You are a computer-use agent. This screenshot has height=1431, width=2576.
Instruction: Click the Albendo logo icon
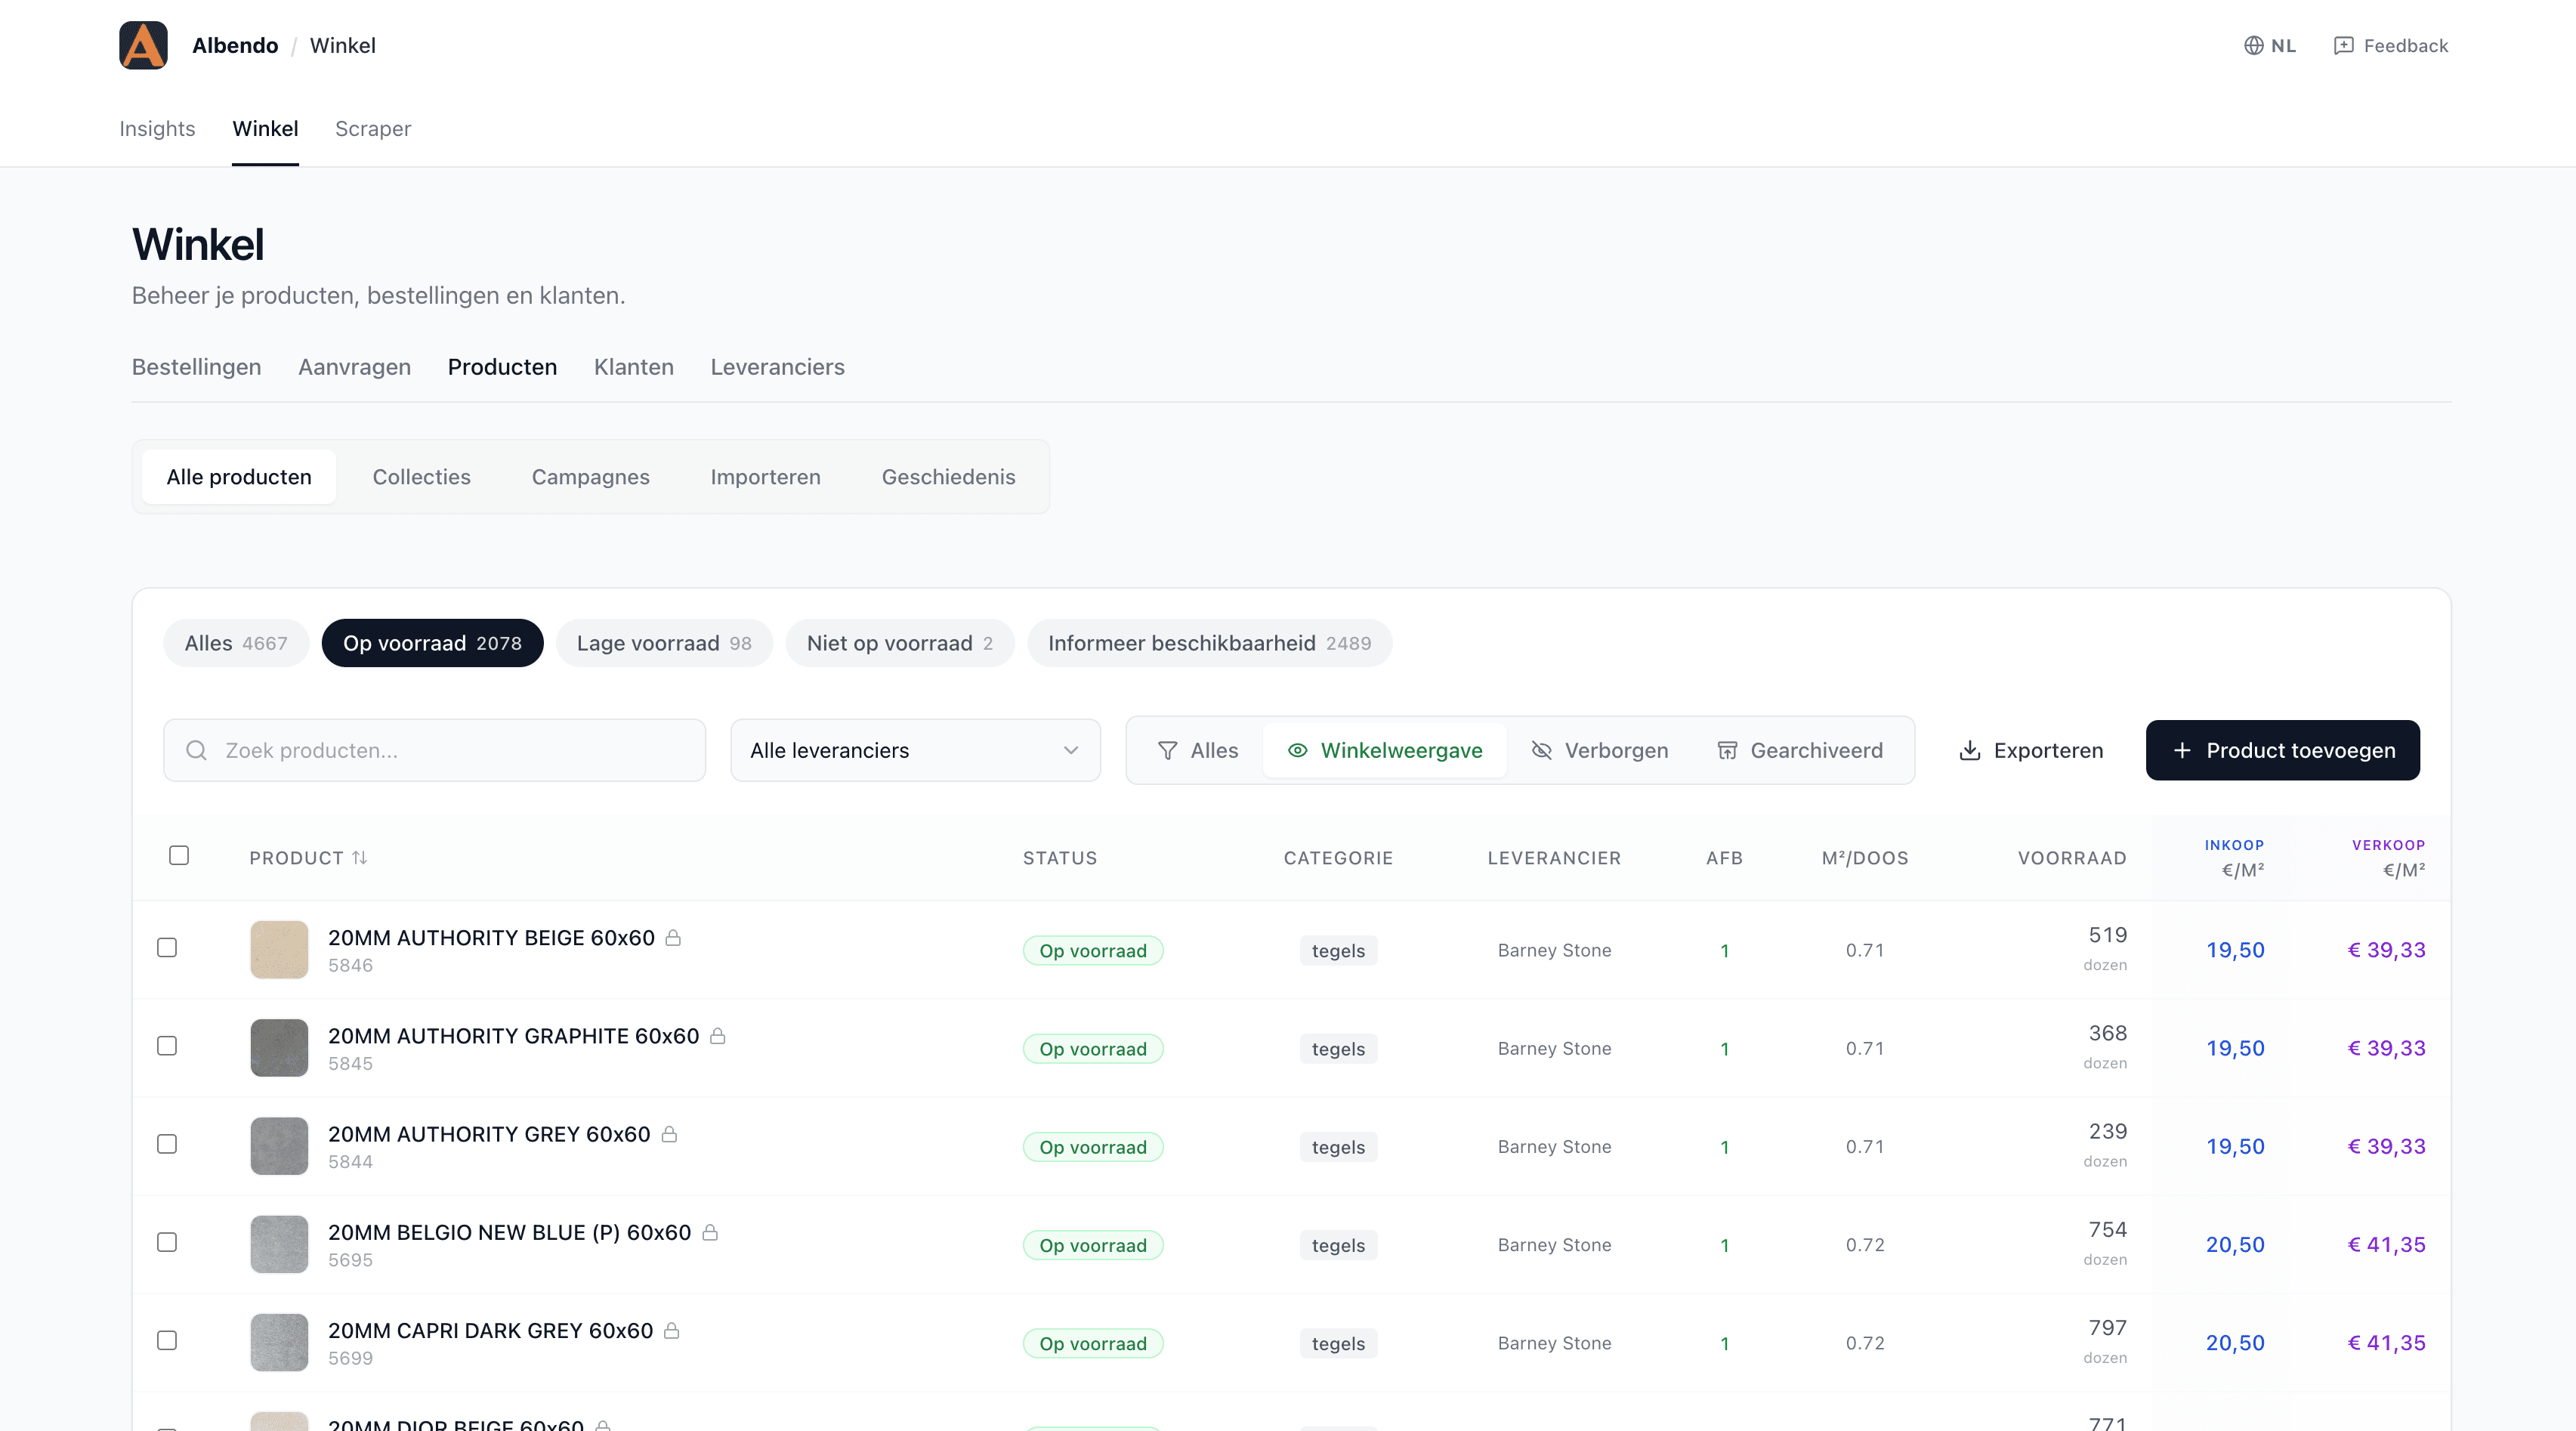click(143, 45)
